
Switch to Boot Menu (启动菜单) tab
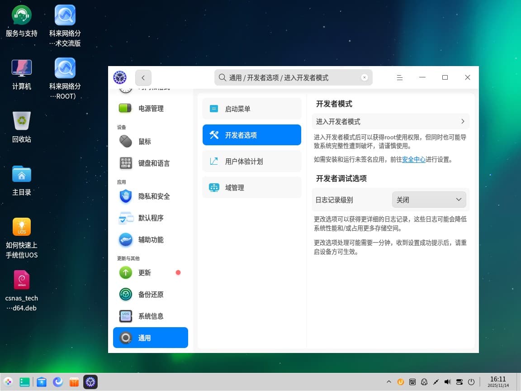pyautogui.click(x=251, y=109)
